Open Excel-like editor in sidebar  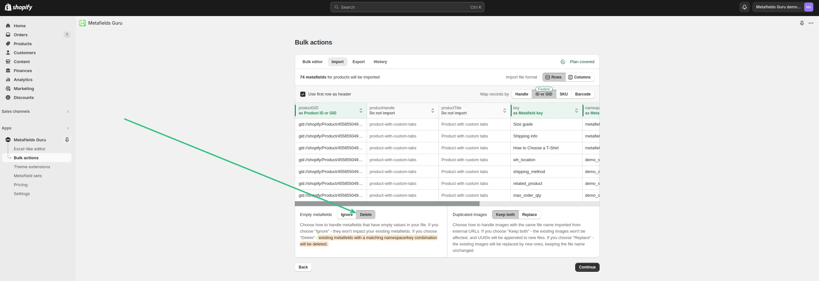[30, 149]
